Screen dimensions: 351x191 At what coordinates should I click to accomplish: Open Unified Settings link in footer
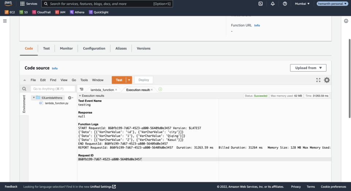103,187
